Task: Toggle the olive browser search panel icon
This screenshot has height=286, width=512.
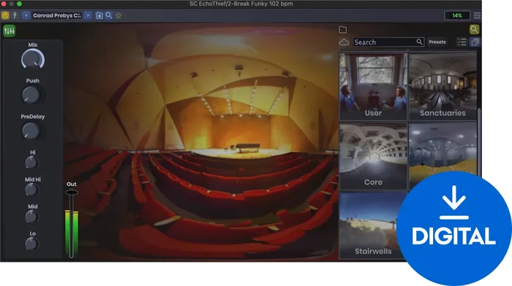Action: (x=474, y=30)
